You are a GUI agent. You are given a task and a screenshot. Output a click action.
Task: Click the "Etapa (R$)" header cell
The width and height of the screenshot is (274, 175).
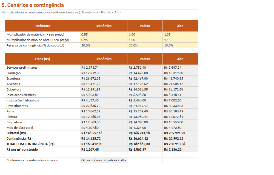coord(42,59)
